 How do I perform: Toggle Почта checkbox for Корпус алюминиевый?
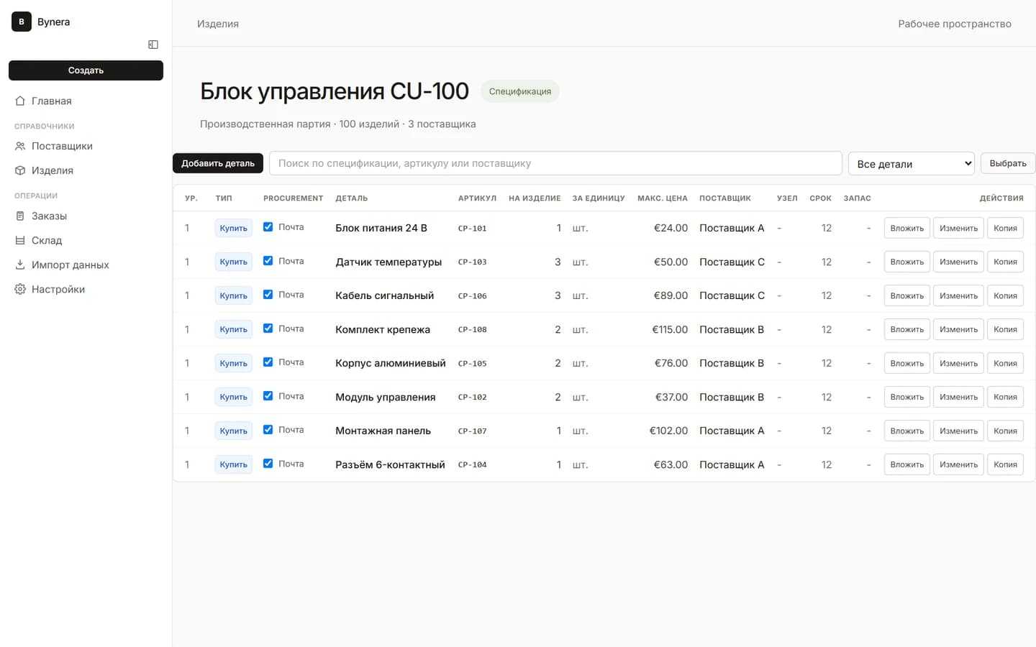[268, 362]
